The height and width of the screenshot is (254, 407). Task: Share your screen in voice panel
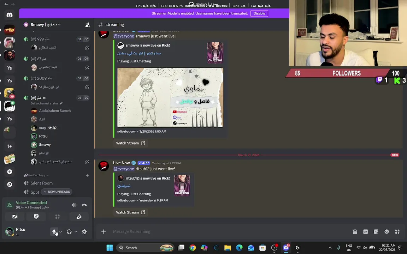(x=36, y=217)
